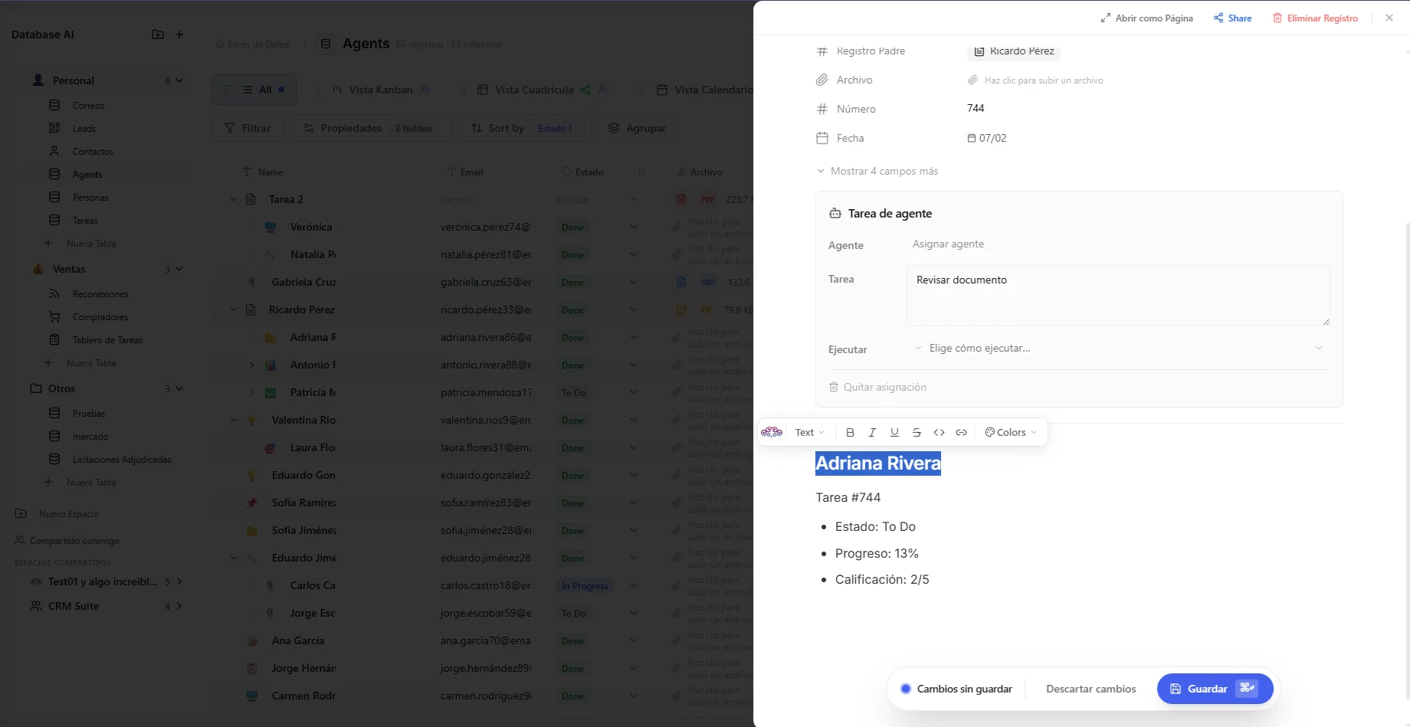Click Nueva Tabla under Personal
The image size is (1410, 727).
[91, 244]
